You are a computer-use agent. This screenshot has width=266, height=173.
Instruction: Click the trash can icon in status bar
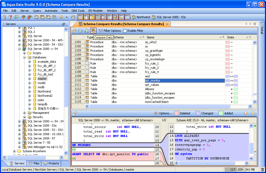tap(262, 170)
